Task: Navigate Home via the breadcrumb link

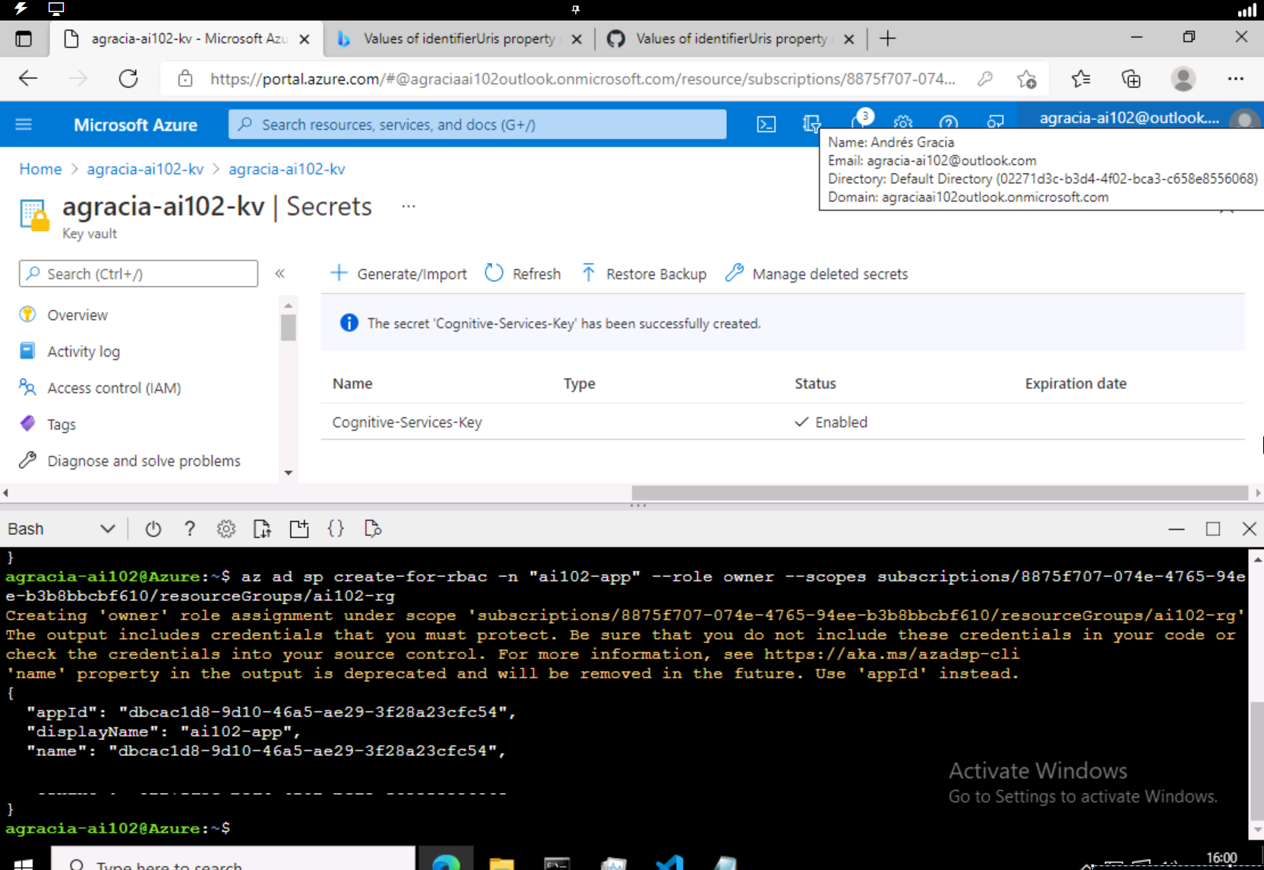Action: pyautogui.click(x=40, y=169)
